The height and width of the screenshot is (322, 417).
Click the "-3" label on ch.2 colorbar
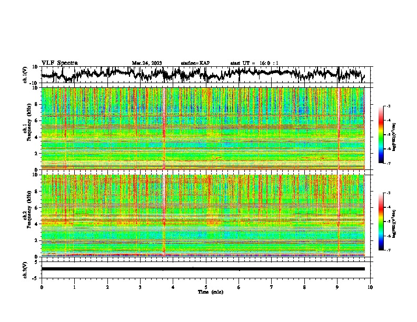tap(388, 193)
